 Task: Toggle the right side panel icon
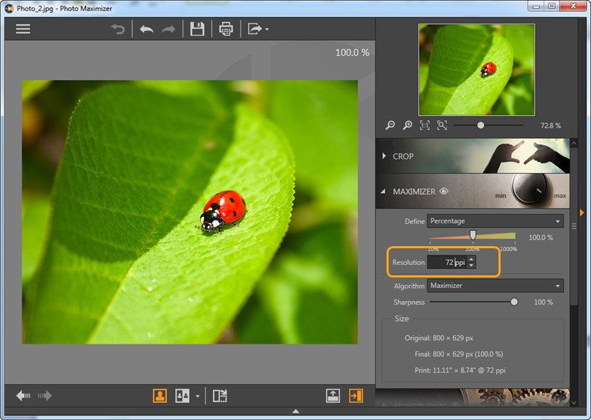pyautogui.click(x=356, y=396)
